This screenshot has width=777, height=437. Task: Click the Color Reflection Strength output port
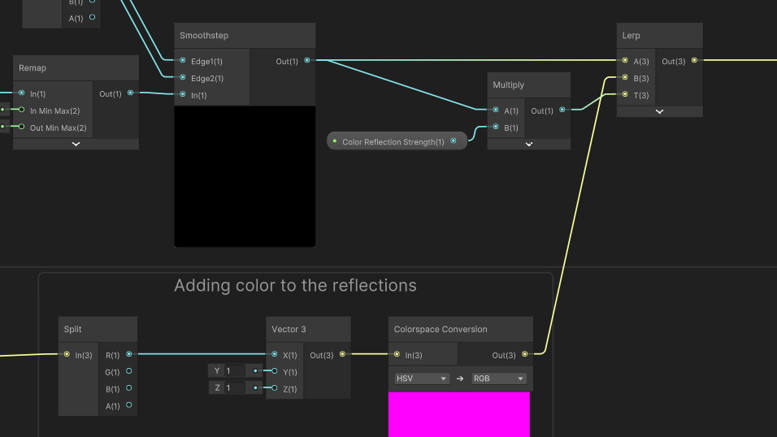454,141
